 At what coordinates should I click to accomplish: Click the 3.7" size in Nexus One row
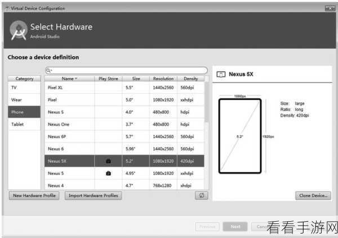click(129, 124)
